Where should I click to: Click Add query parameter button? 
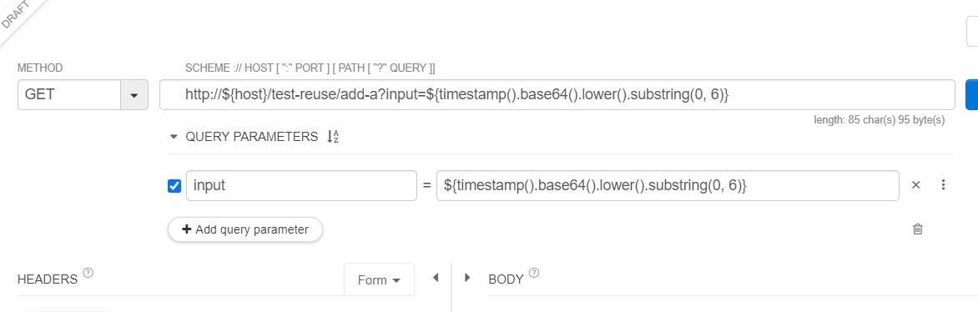tap(245, 229)
